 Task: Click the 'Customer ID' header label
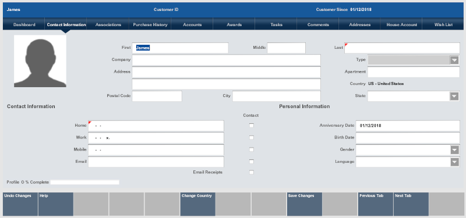pyautogui.click(x=166, y=10)
